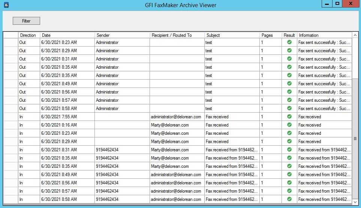
Task: Click sender 9194462434 in In 8:31 AM row
Action: coord(107,150)
